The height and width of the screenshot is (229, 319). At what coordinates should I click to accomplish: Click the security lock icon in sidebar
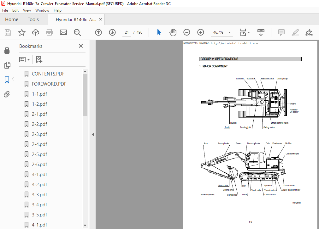point(7,51)
